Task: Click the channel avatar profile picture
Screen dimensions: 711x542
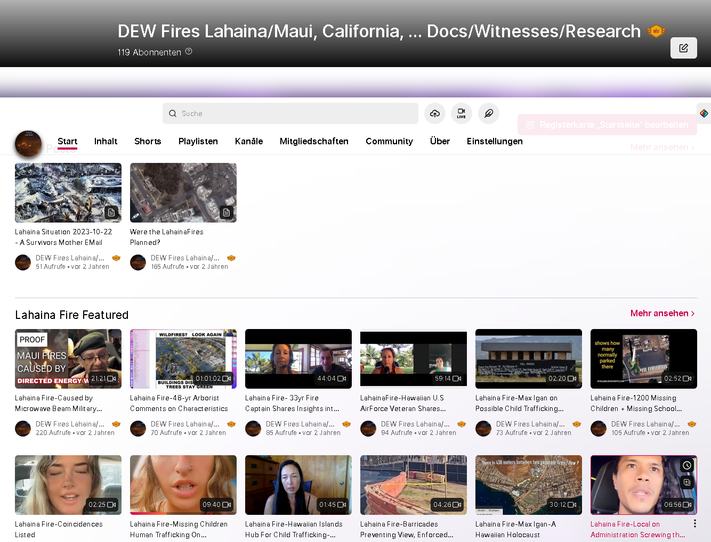Action: [x=28, y=144]
